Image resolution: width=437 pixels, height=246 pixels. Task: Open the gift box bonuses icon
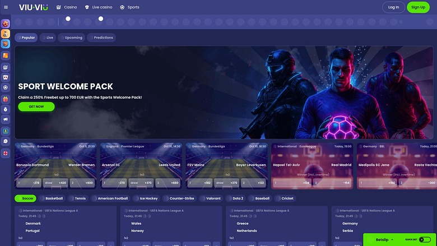5,99
